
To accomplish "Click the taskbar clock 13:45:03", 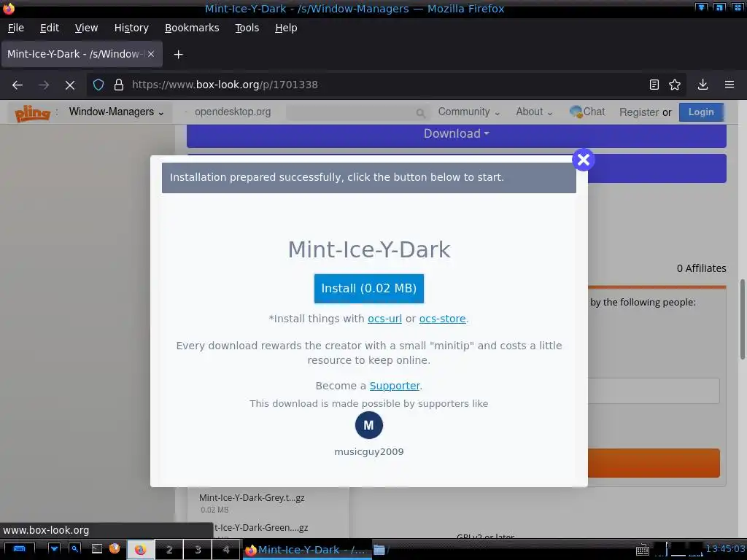I will click(x=725, y=548).
